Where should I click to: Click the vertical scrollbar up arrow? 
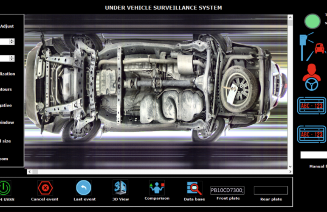pos(290,17)
